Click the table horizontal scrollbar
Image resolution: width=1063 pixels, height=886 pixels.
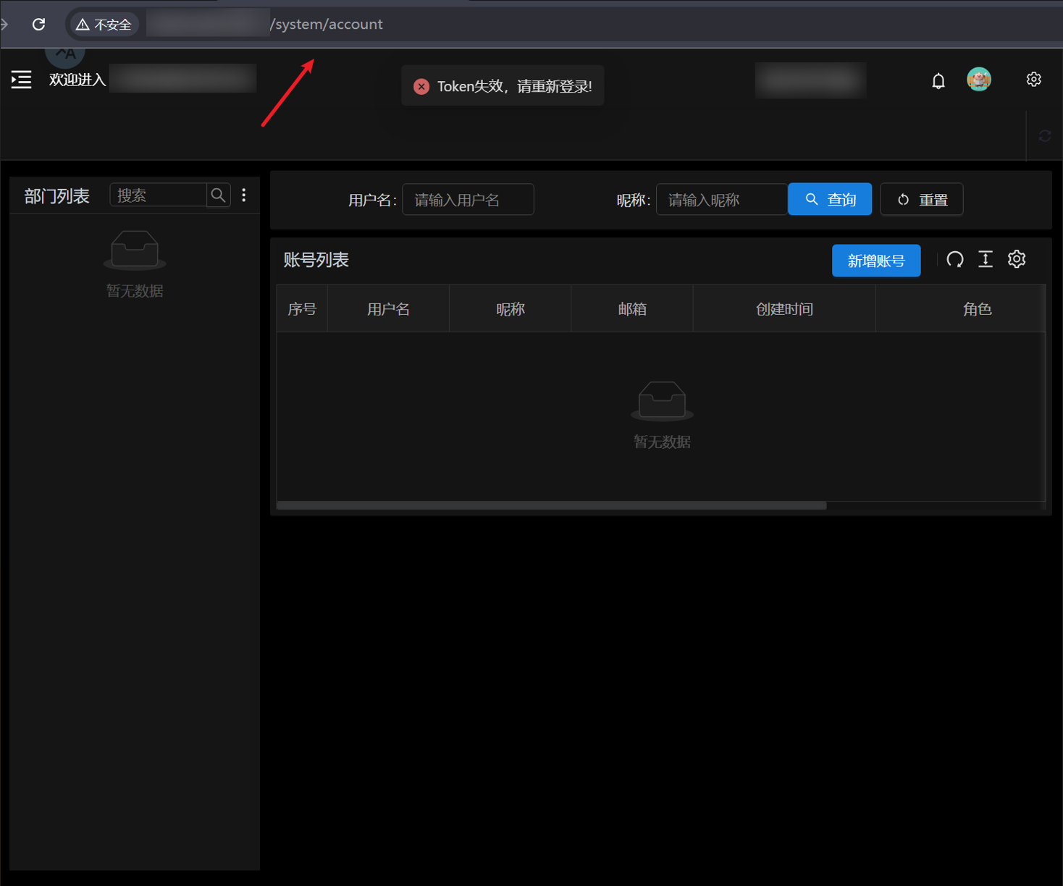coord(551,505)
